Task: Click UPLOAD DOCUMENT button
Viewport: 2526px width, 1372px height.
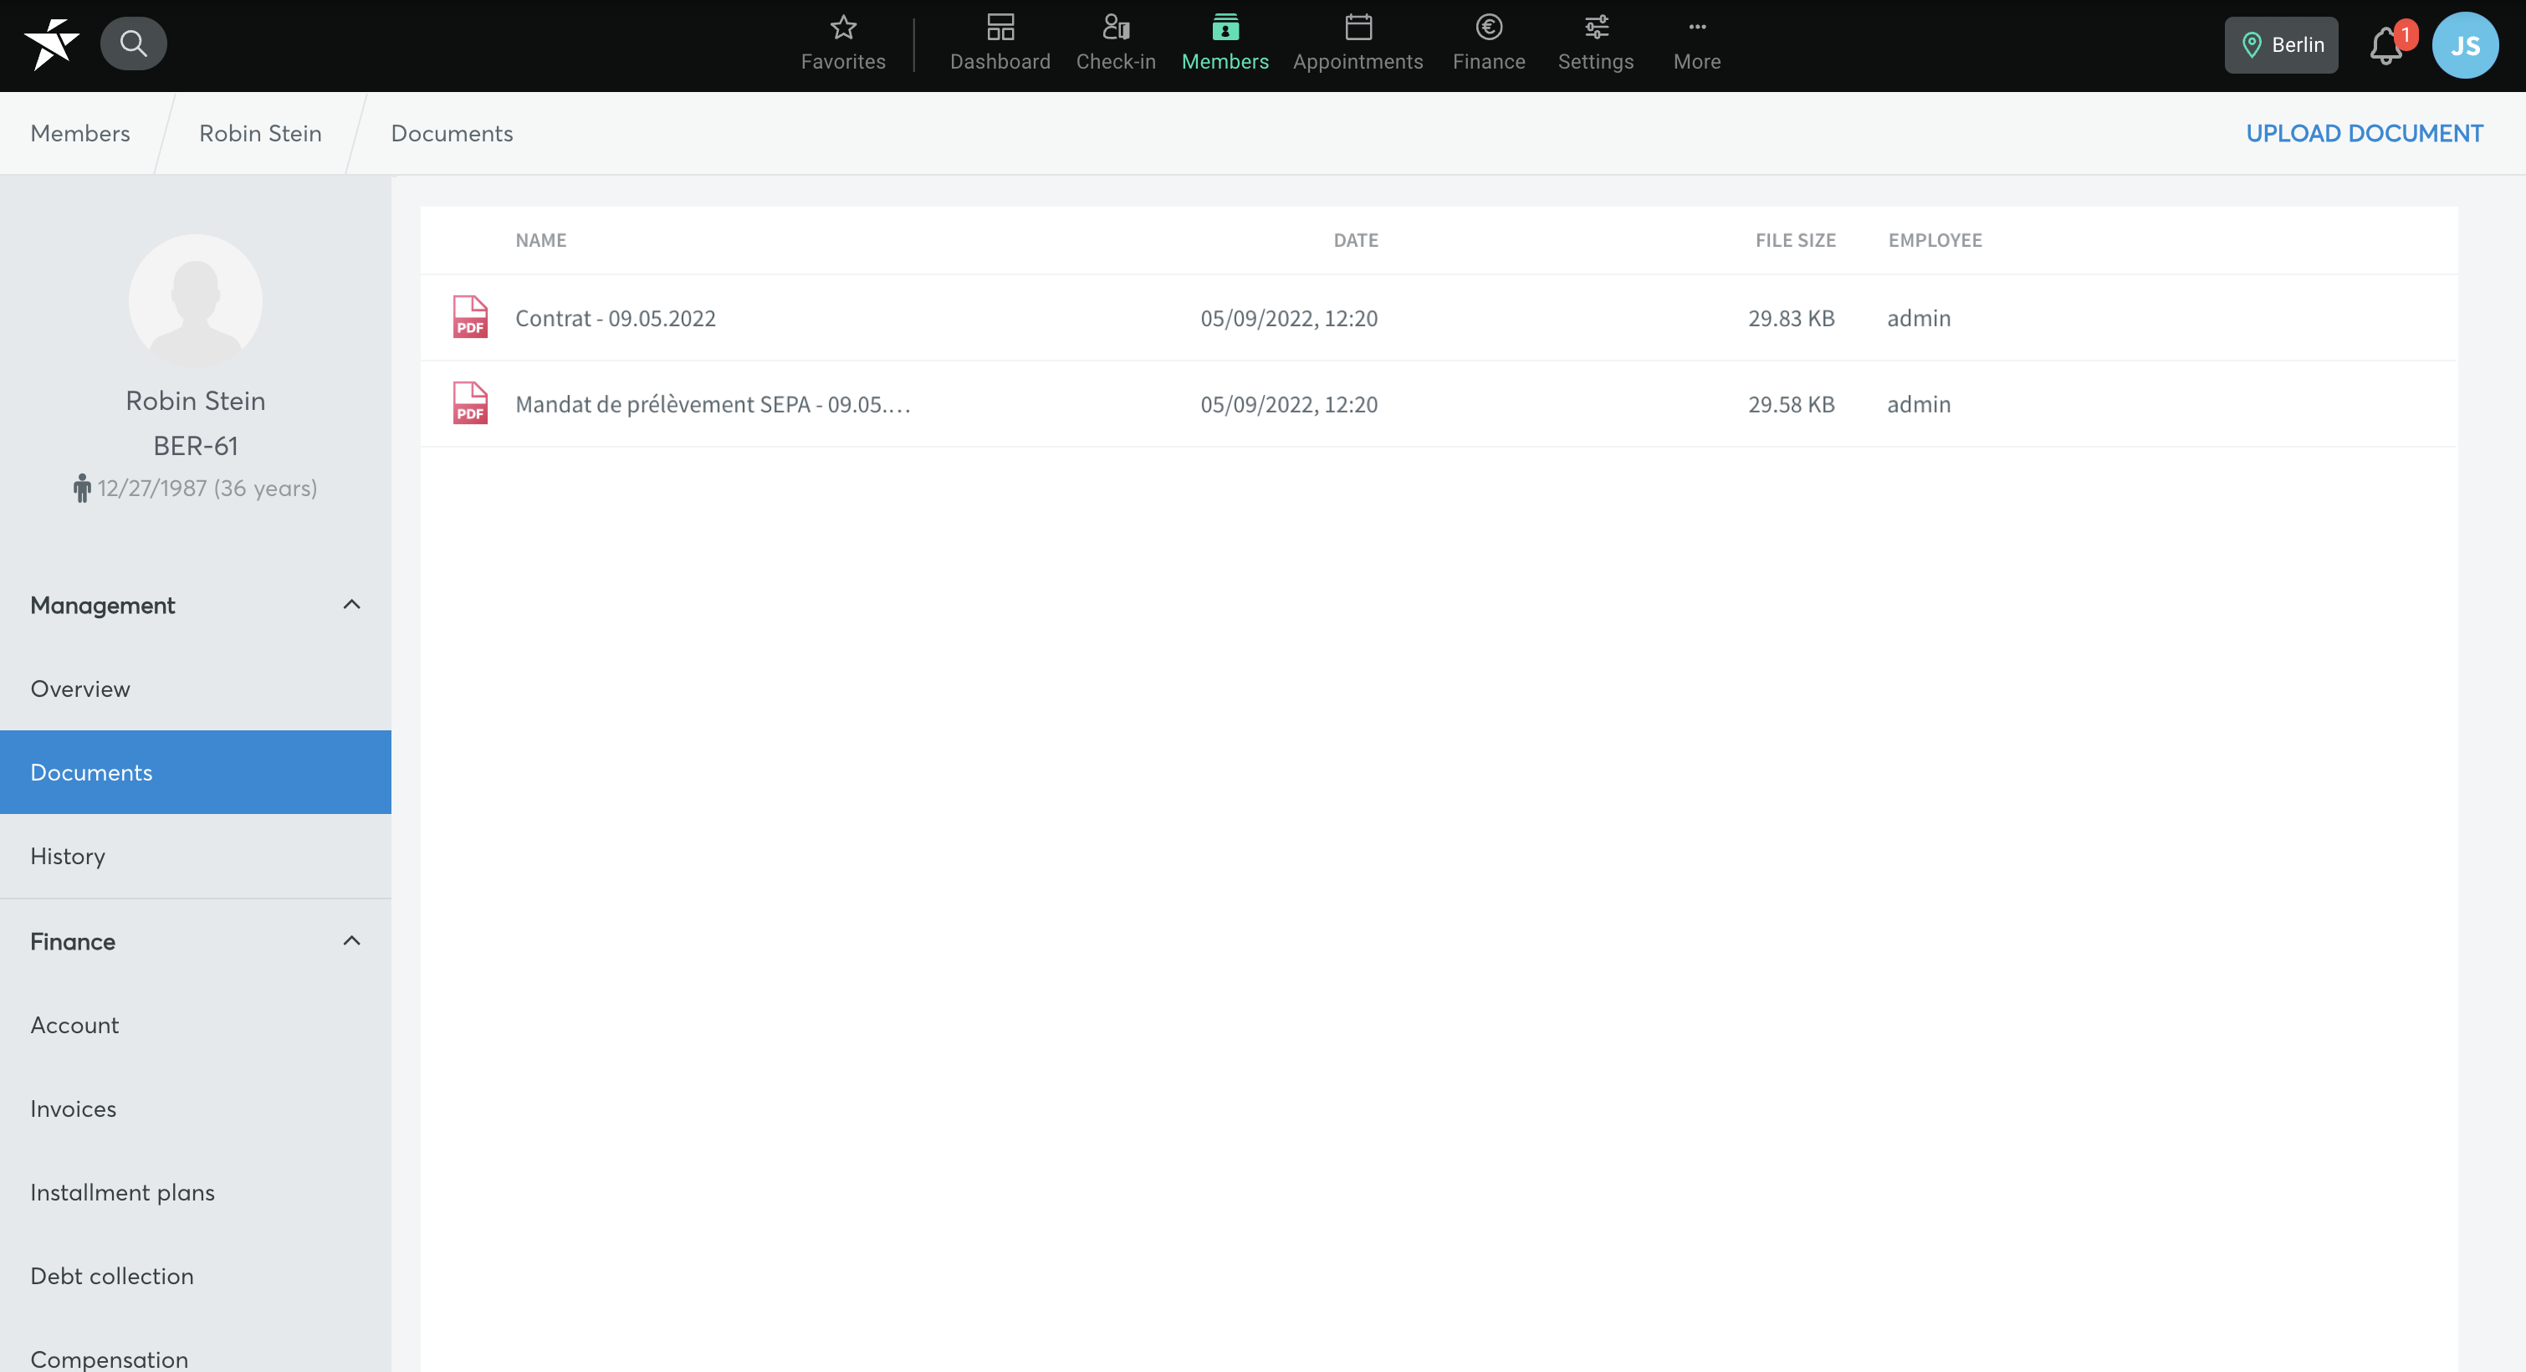Action: [2365, 133]
